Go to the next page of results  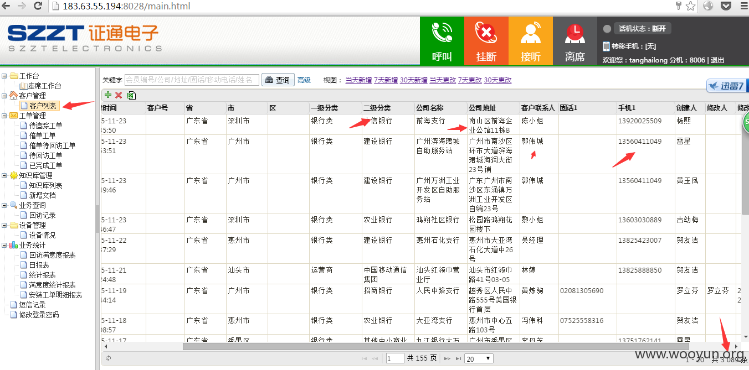pos(447,358)
